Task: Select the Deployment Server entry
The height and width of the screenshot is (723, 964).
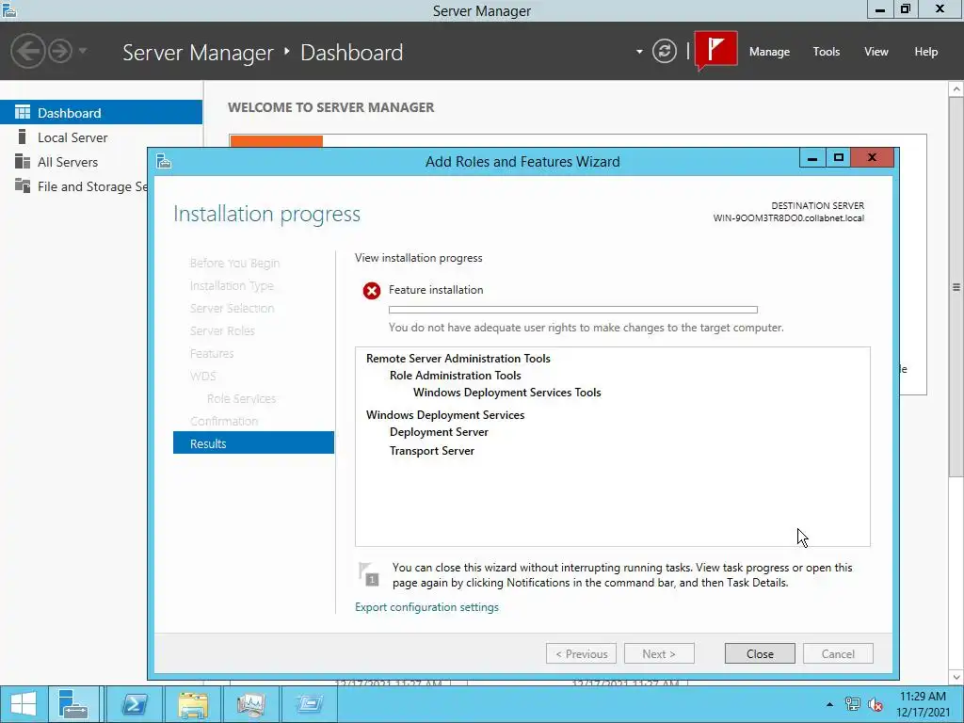Action: pyautogui.click(x=439, y=431)
